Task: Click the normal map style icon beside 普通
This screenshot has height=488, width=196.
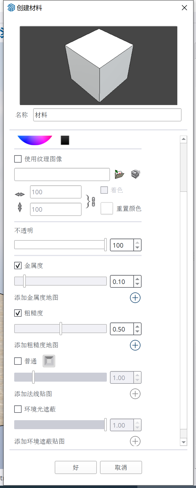Action: click(49, 361)
